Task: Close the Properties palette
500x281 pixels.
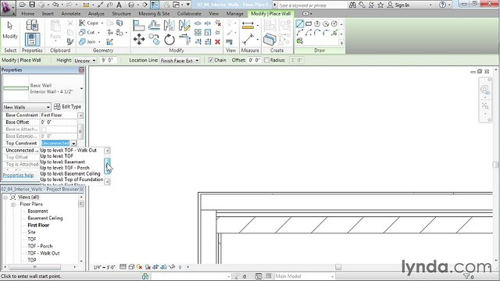Action: coord(81,69)
